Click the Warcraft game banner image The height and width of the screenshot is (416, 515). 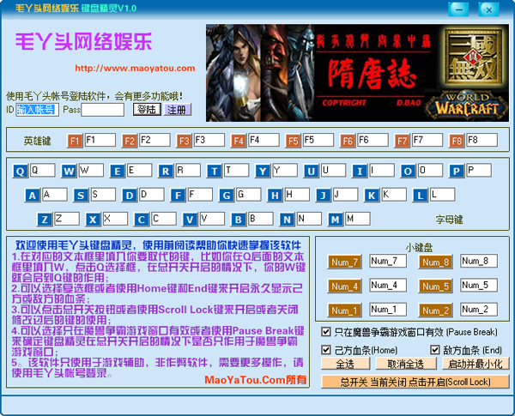[357, 73]
